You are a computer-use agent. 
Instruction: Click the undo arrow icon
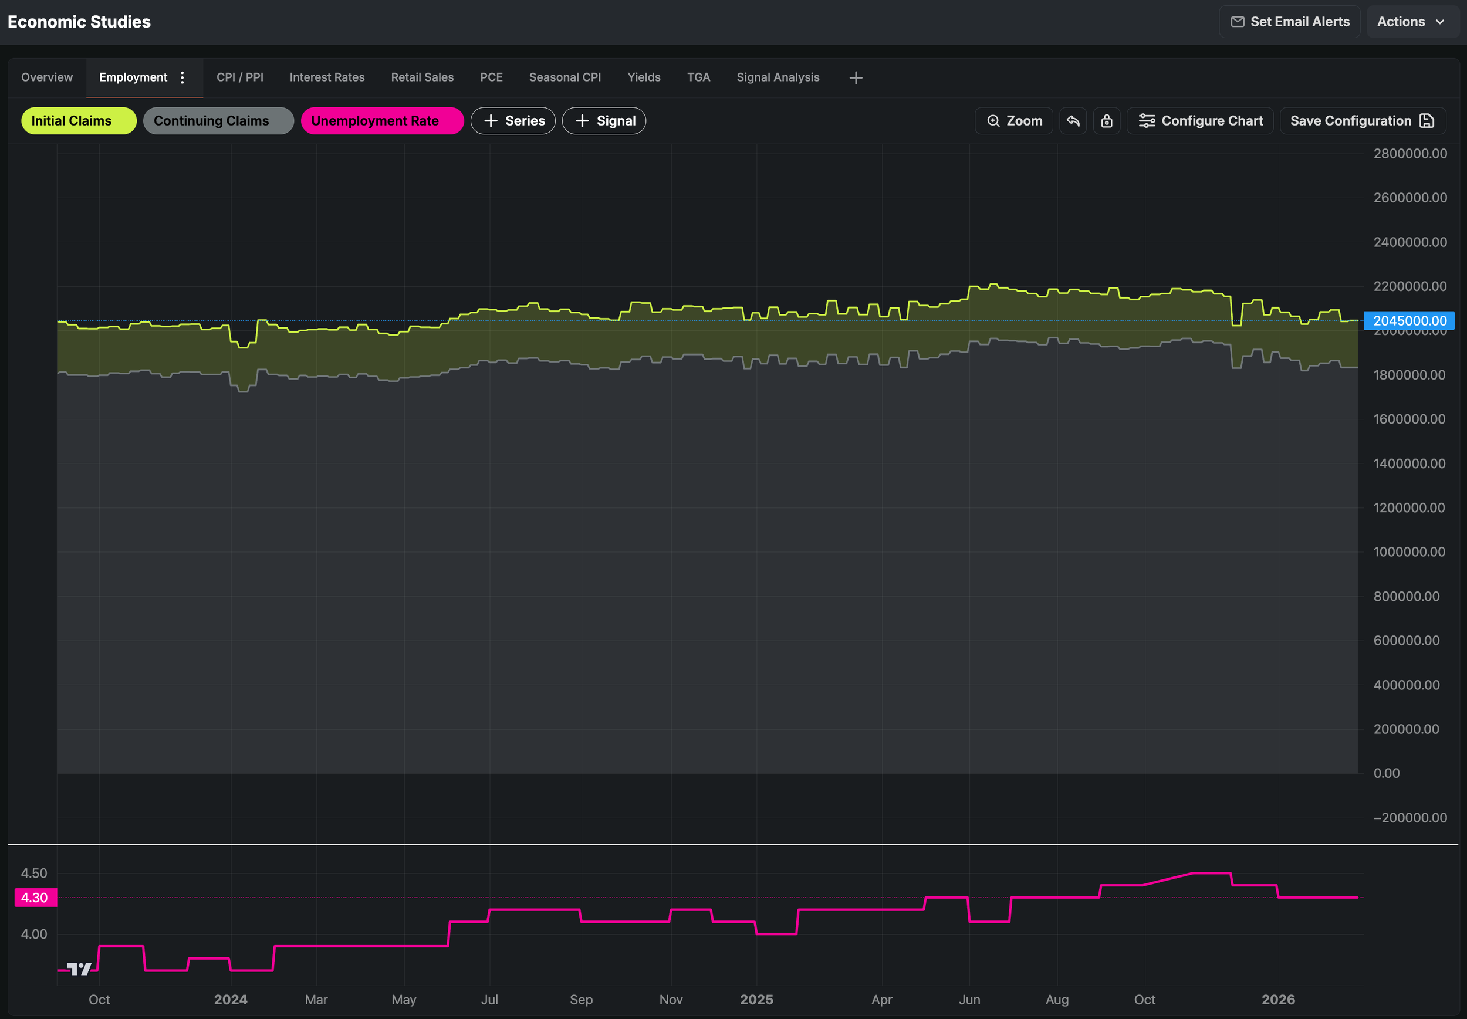click(1073, 121)
